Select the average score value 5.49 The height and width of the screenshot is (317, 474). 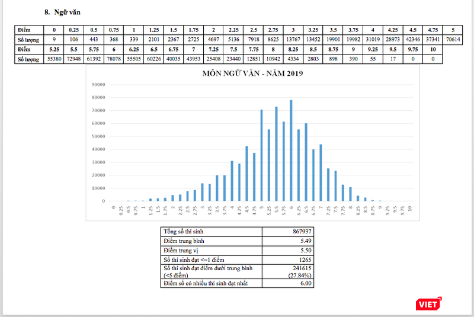(305, 241)
